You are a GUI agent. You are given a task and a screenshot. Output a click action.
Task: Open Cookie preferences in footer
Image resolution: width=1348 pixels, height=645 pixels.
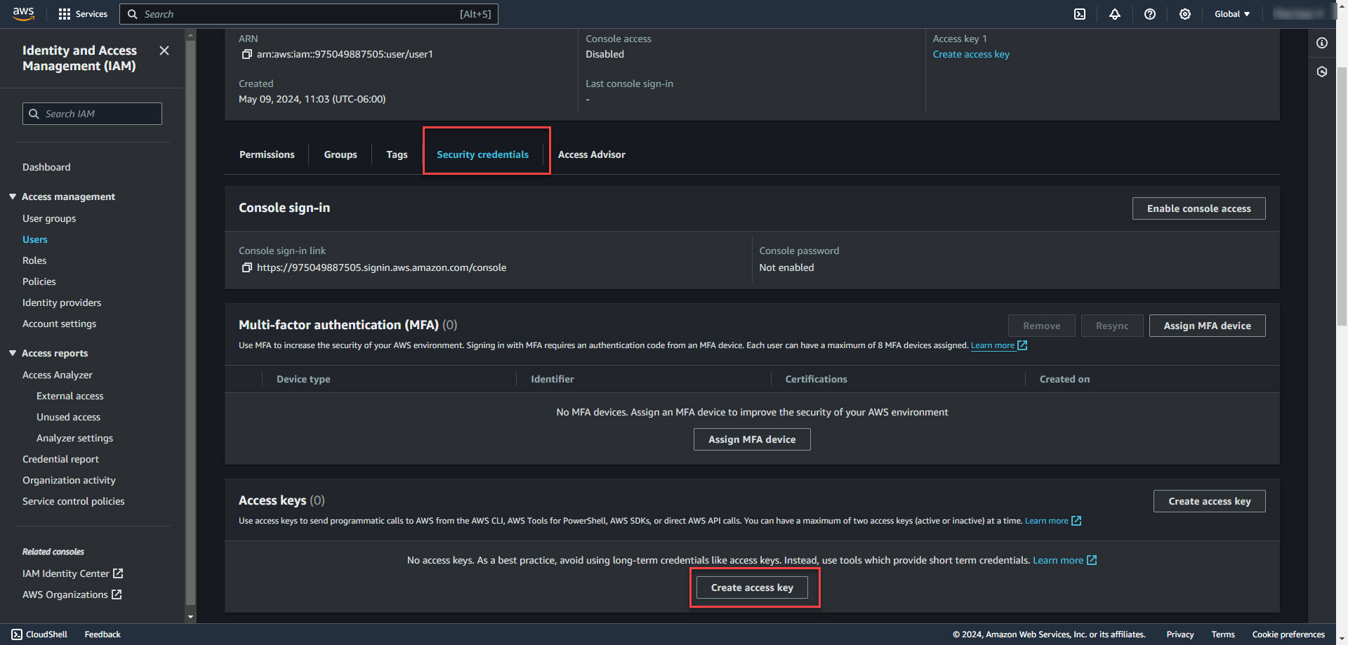click(1288, 634)
